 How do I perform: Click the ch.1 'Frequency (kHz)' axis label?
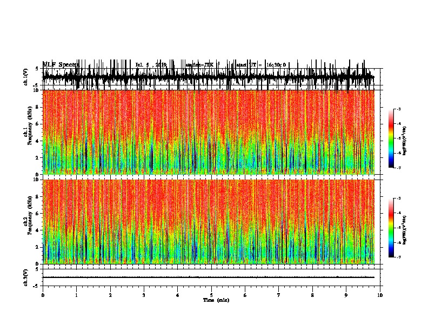click(x=30, y=125)
